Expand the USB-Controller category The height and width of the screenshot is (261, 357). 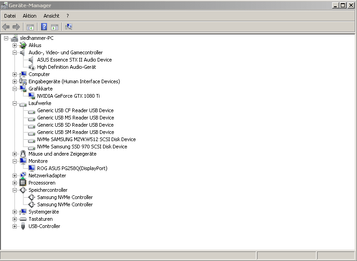[14, 227]
